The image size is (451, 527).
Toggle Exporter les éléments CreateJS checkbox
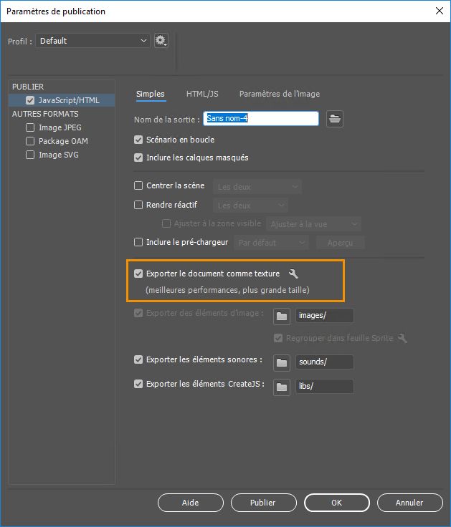tap(138, 384)
